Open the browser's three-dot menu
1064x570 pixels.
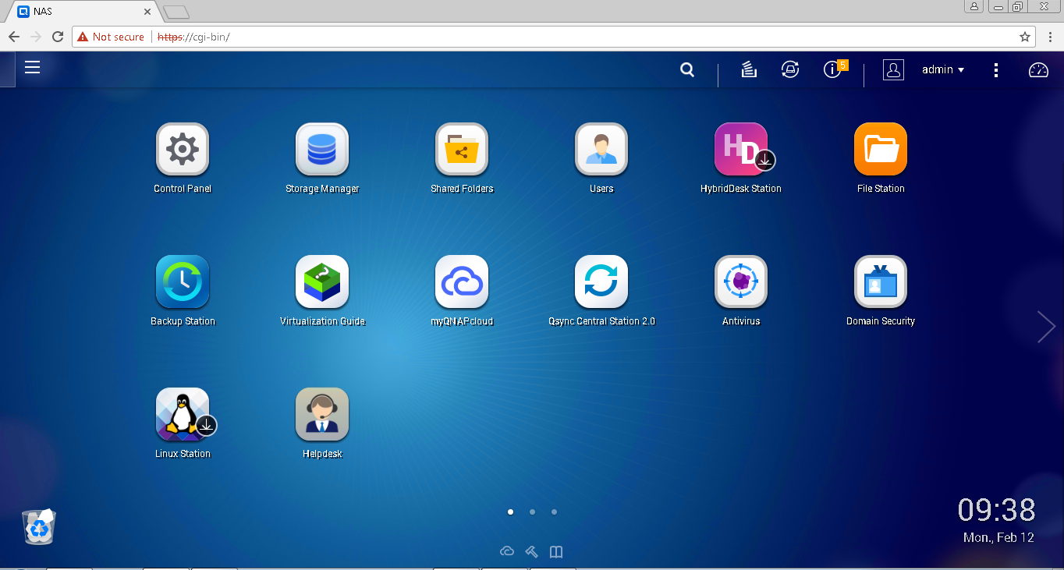click(1049, 37)
